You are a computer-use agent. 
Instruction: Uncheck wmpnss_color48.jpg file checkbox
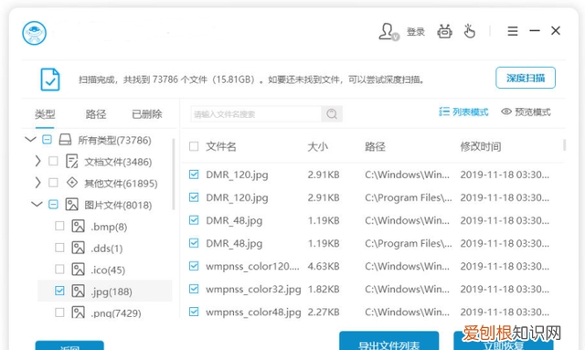click(194, 312)
